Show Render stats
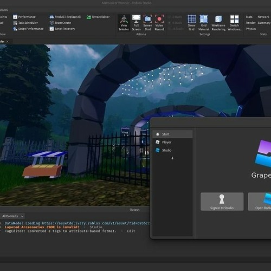This screenshot has width=271, height=271. click(250, 23)
